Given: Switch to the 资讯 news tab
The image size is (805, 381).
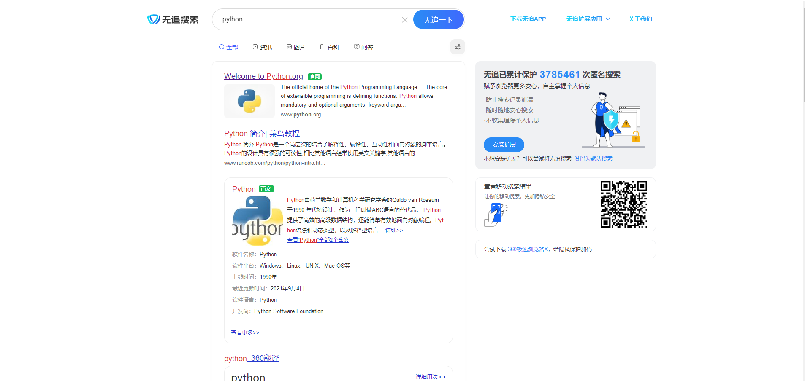Looking at the screenshot, I should [262, 47].
